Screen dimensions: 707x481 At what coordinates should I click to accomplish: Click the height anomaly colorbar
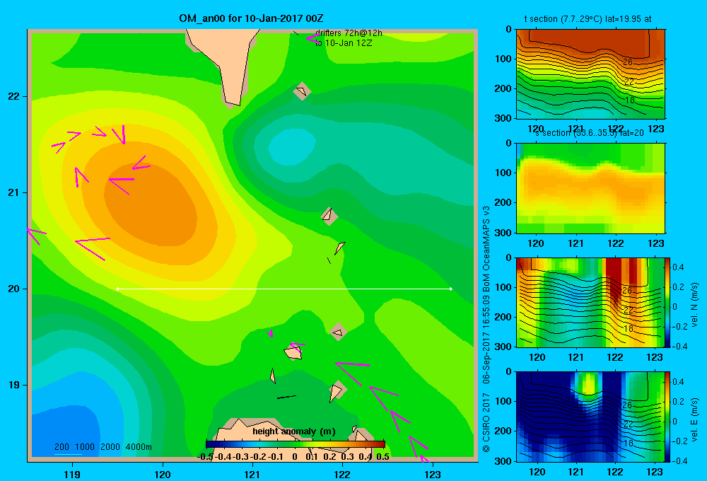[296, 444]
